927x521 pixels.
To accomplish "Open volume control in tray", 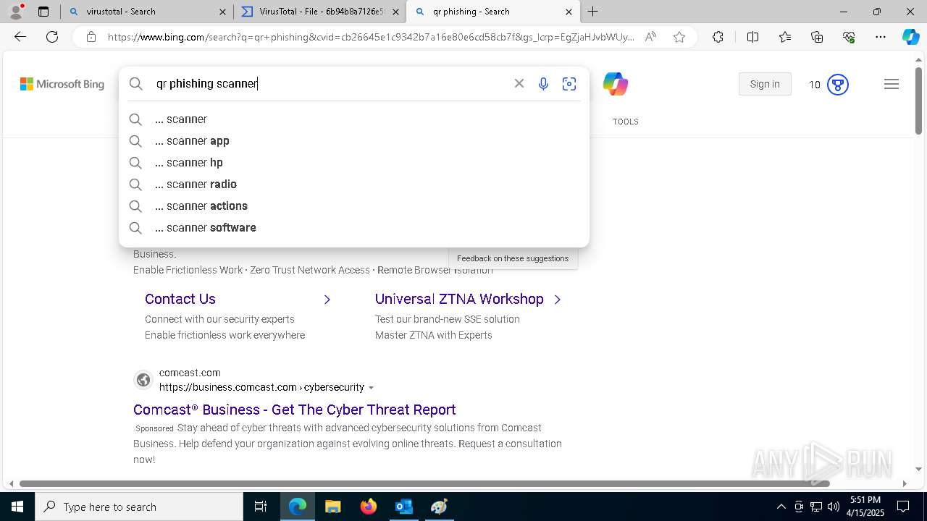I will 834,507.
